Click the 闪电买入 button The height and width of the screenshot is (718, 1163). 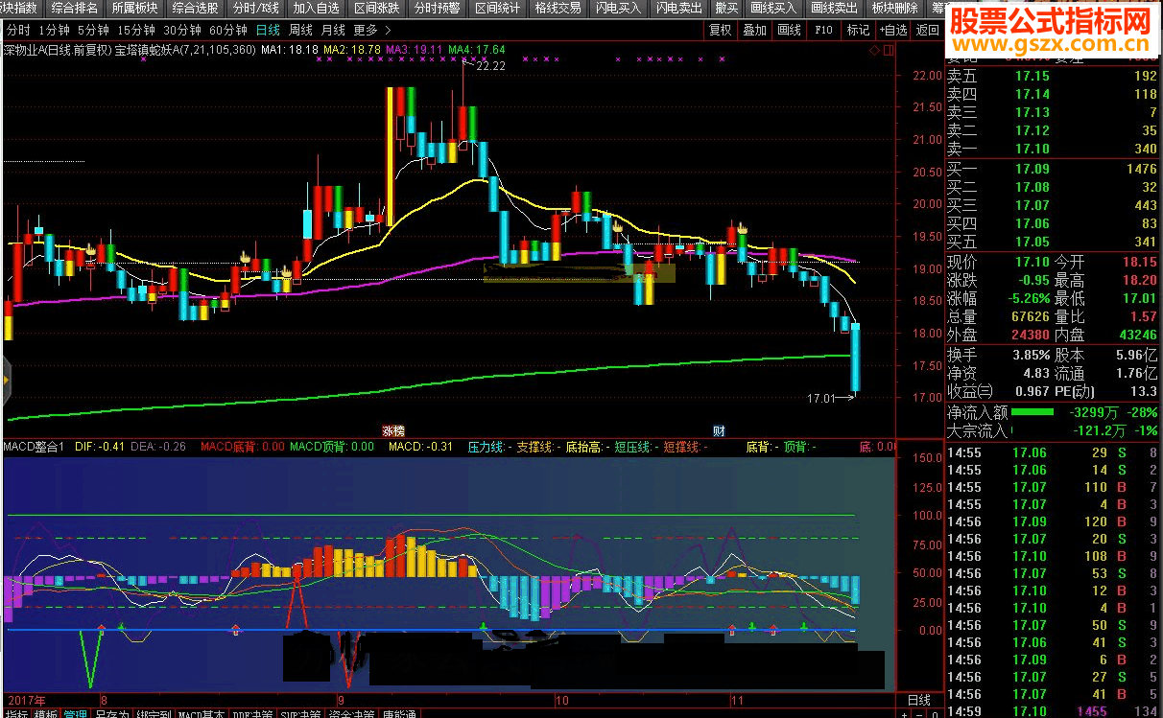[x=618, y=8]
